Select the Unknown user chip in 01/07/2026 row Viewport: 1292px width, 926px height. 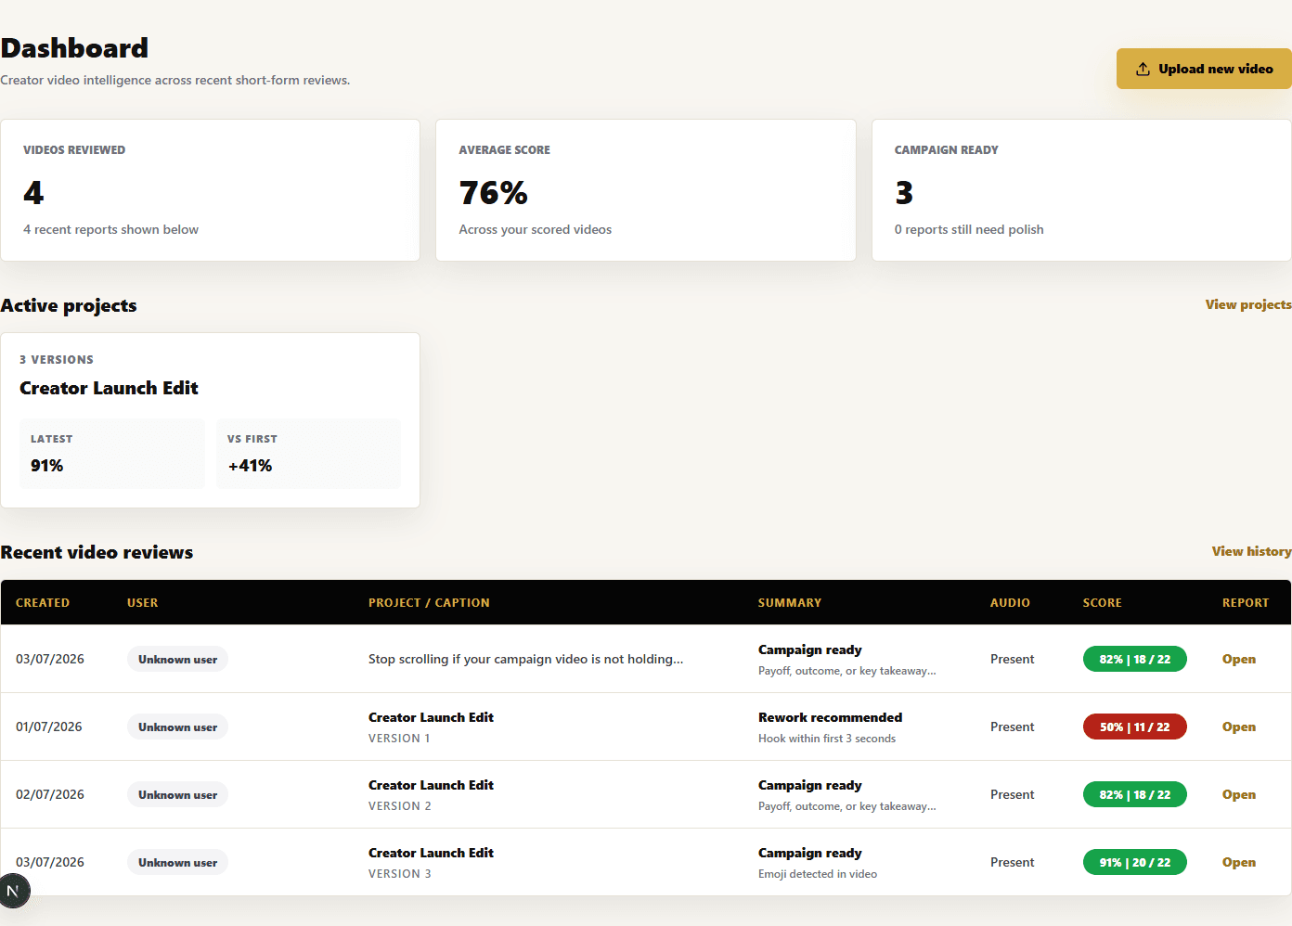[x=177, y=727]
